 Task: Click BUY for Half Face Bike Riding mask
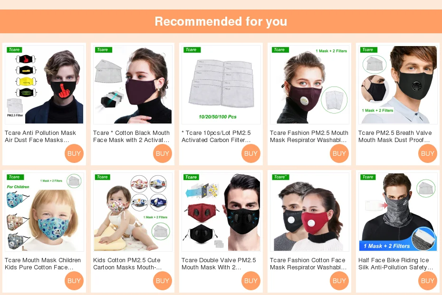tap(428, 281)
